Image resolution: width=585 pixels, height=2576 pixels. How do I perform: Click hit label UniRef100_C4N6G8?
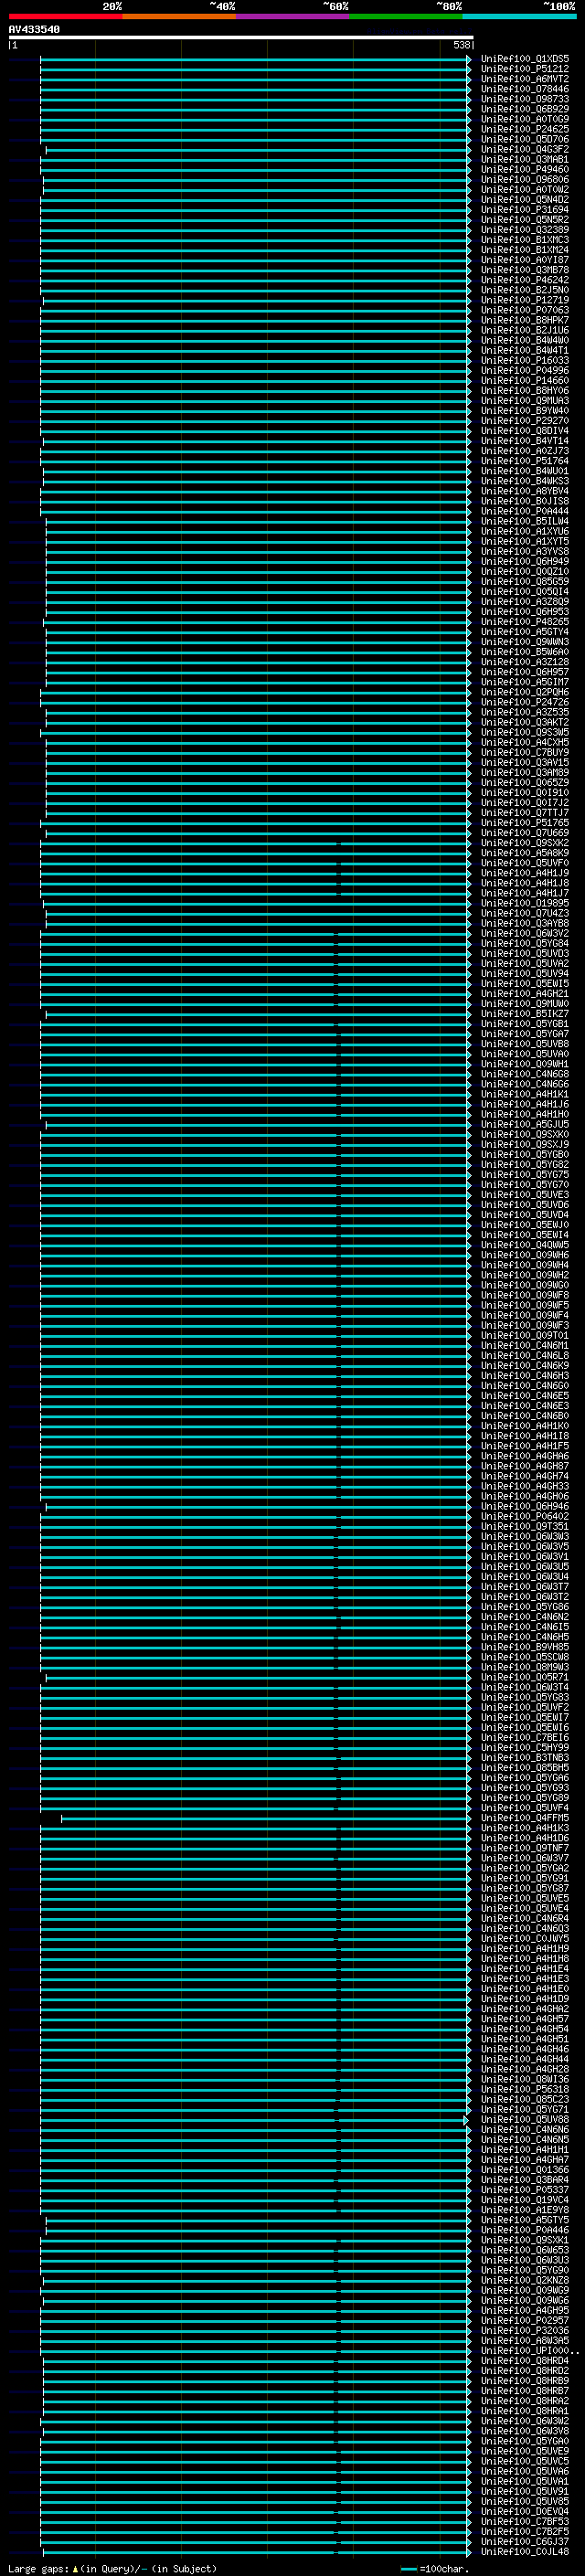pyautogui.click(x=525, y=1074)
